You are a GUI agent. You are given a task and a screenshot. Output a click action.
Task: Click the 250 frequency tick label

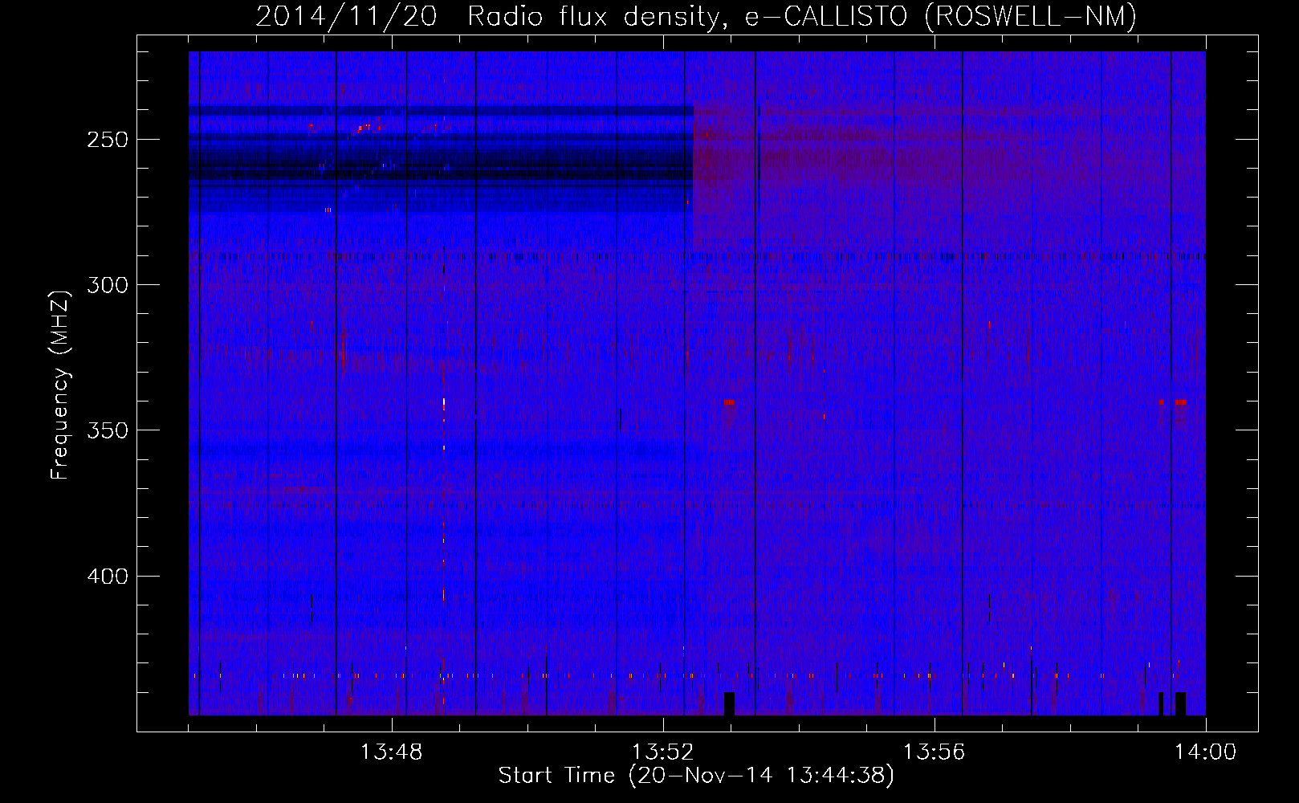click(x=107, y=140)
